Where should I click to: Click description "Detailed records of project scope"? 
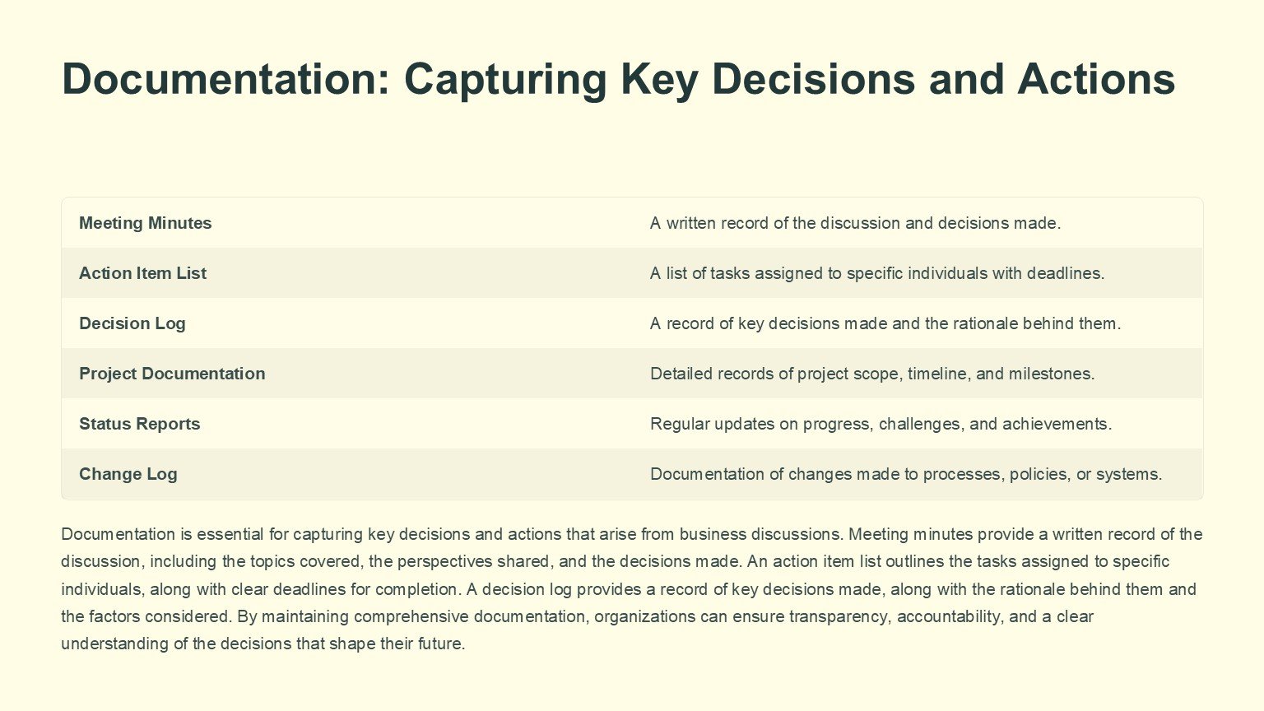pyautogui.click(x=872, y=374)
